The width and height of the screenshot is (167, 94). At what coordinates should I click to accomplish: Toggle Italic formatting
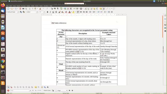point(50,12)
